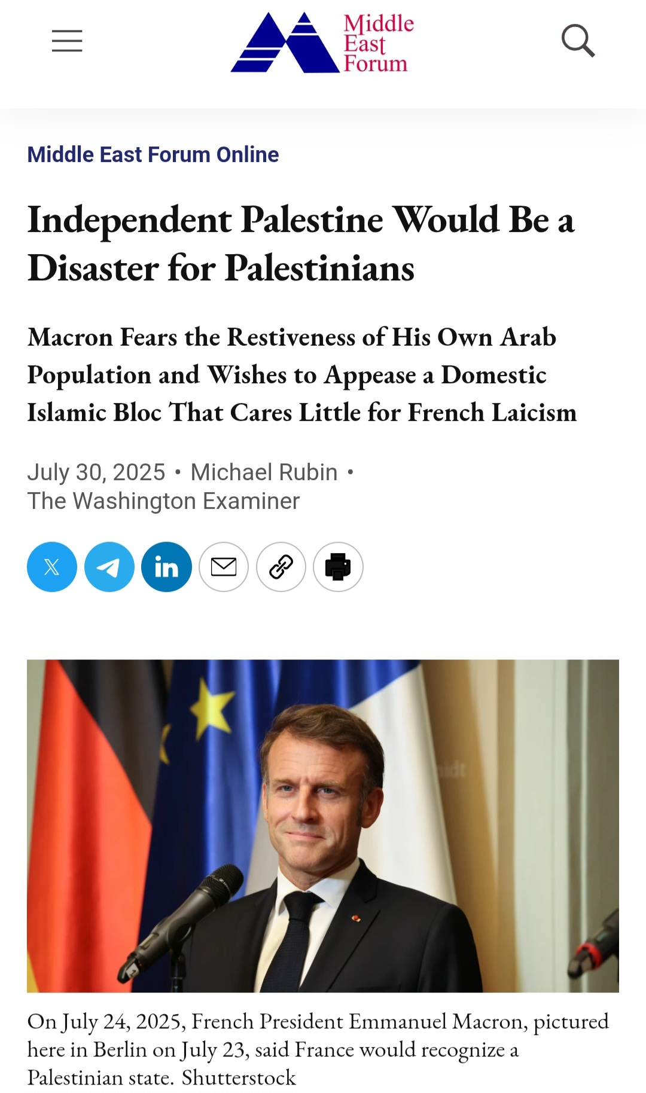Open the hamburger navigation menu

67,41
